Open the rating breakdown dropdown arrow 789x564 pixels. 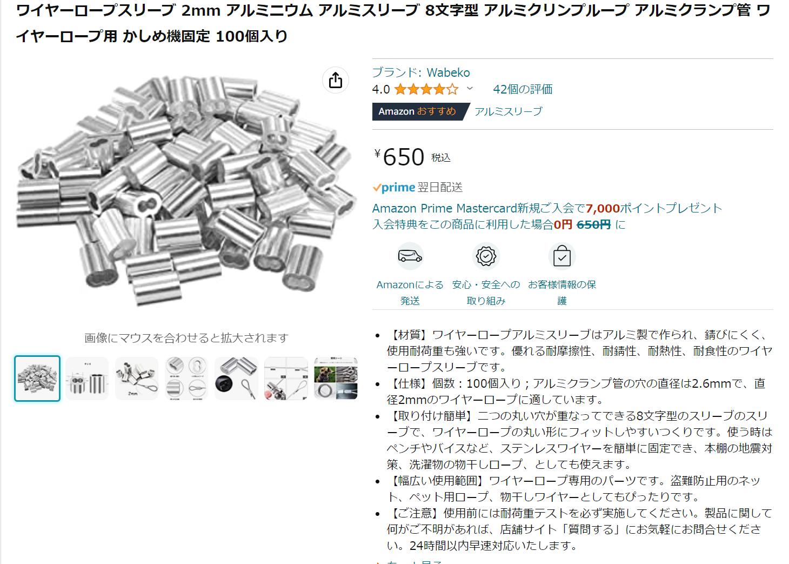click(470, 89)
